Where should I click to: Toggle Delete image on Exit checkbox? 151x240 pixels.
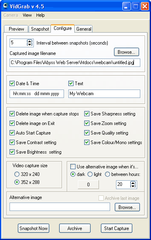(12, 123)
